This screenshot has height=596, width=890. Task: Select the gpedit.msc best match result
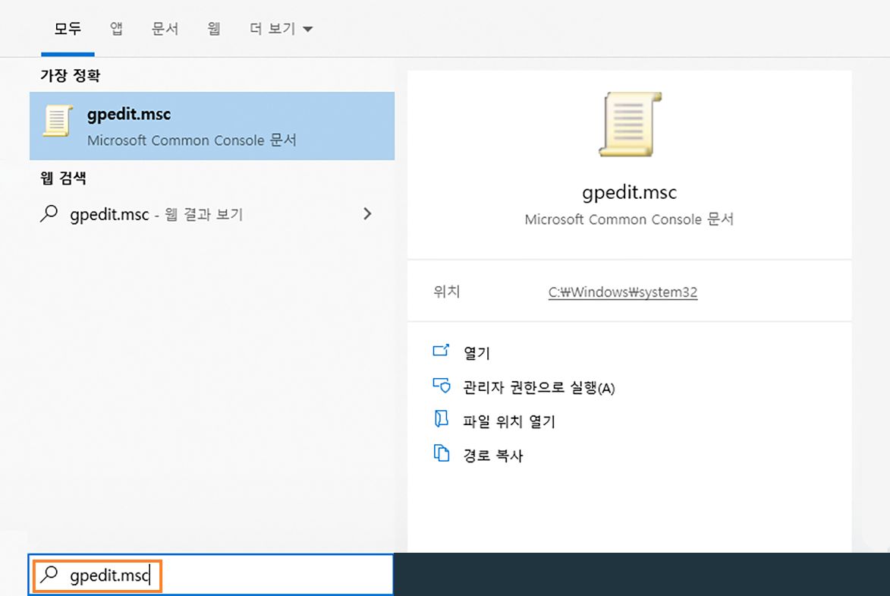click(x=212, y=126)
